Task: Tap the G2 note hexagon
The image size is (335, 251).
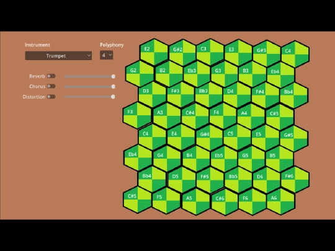Action: click(140, 74)
